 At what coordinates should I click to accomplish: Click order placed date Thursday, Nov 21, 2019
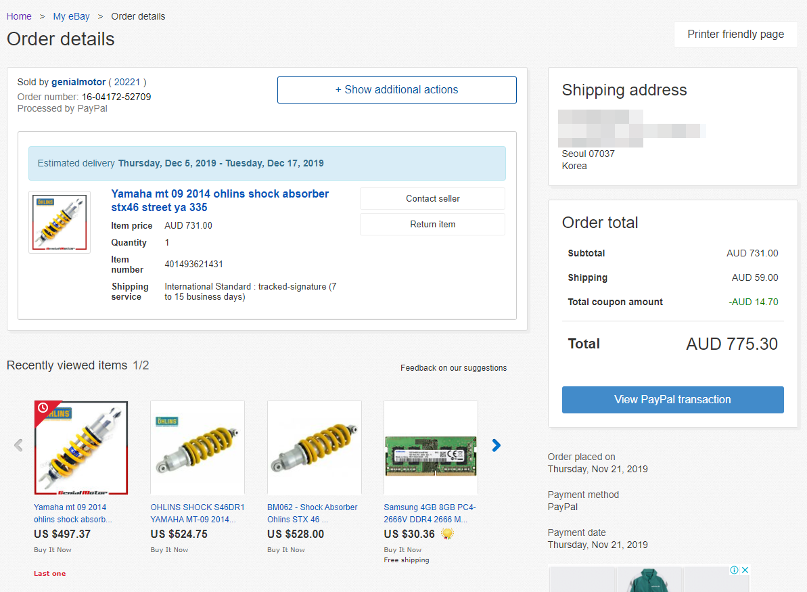click(x=597, y=469)
